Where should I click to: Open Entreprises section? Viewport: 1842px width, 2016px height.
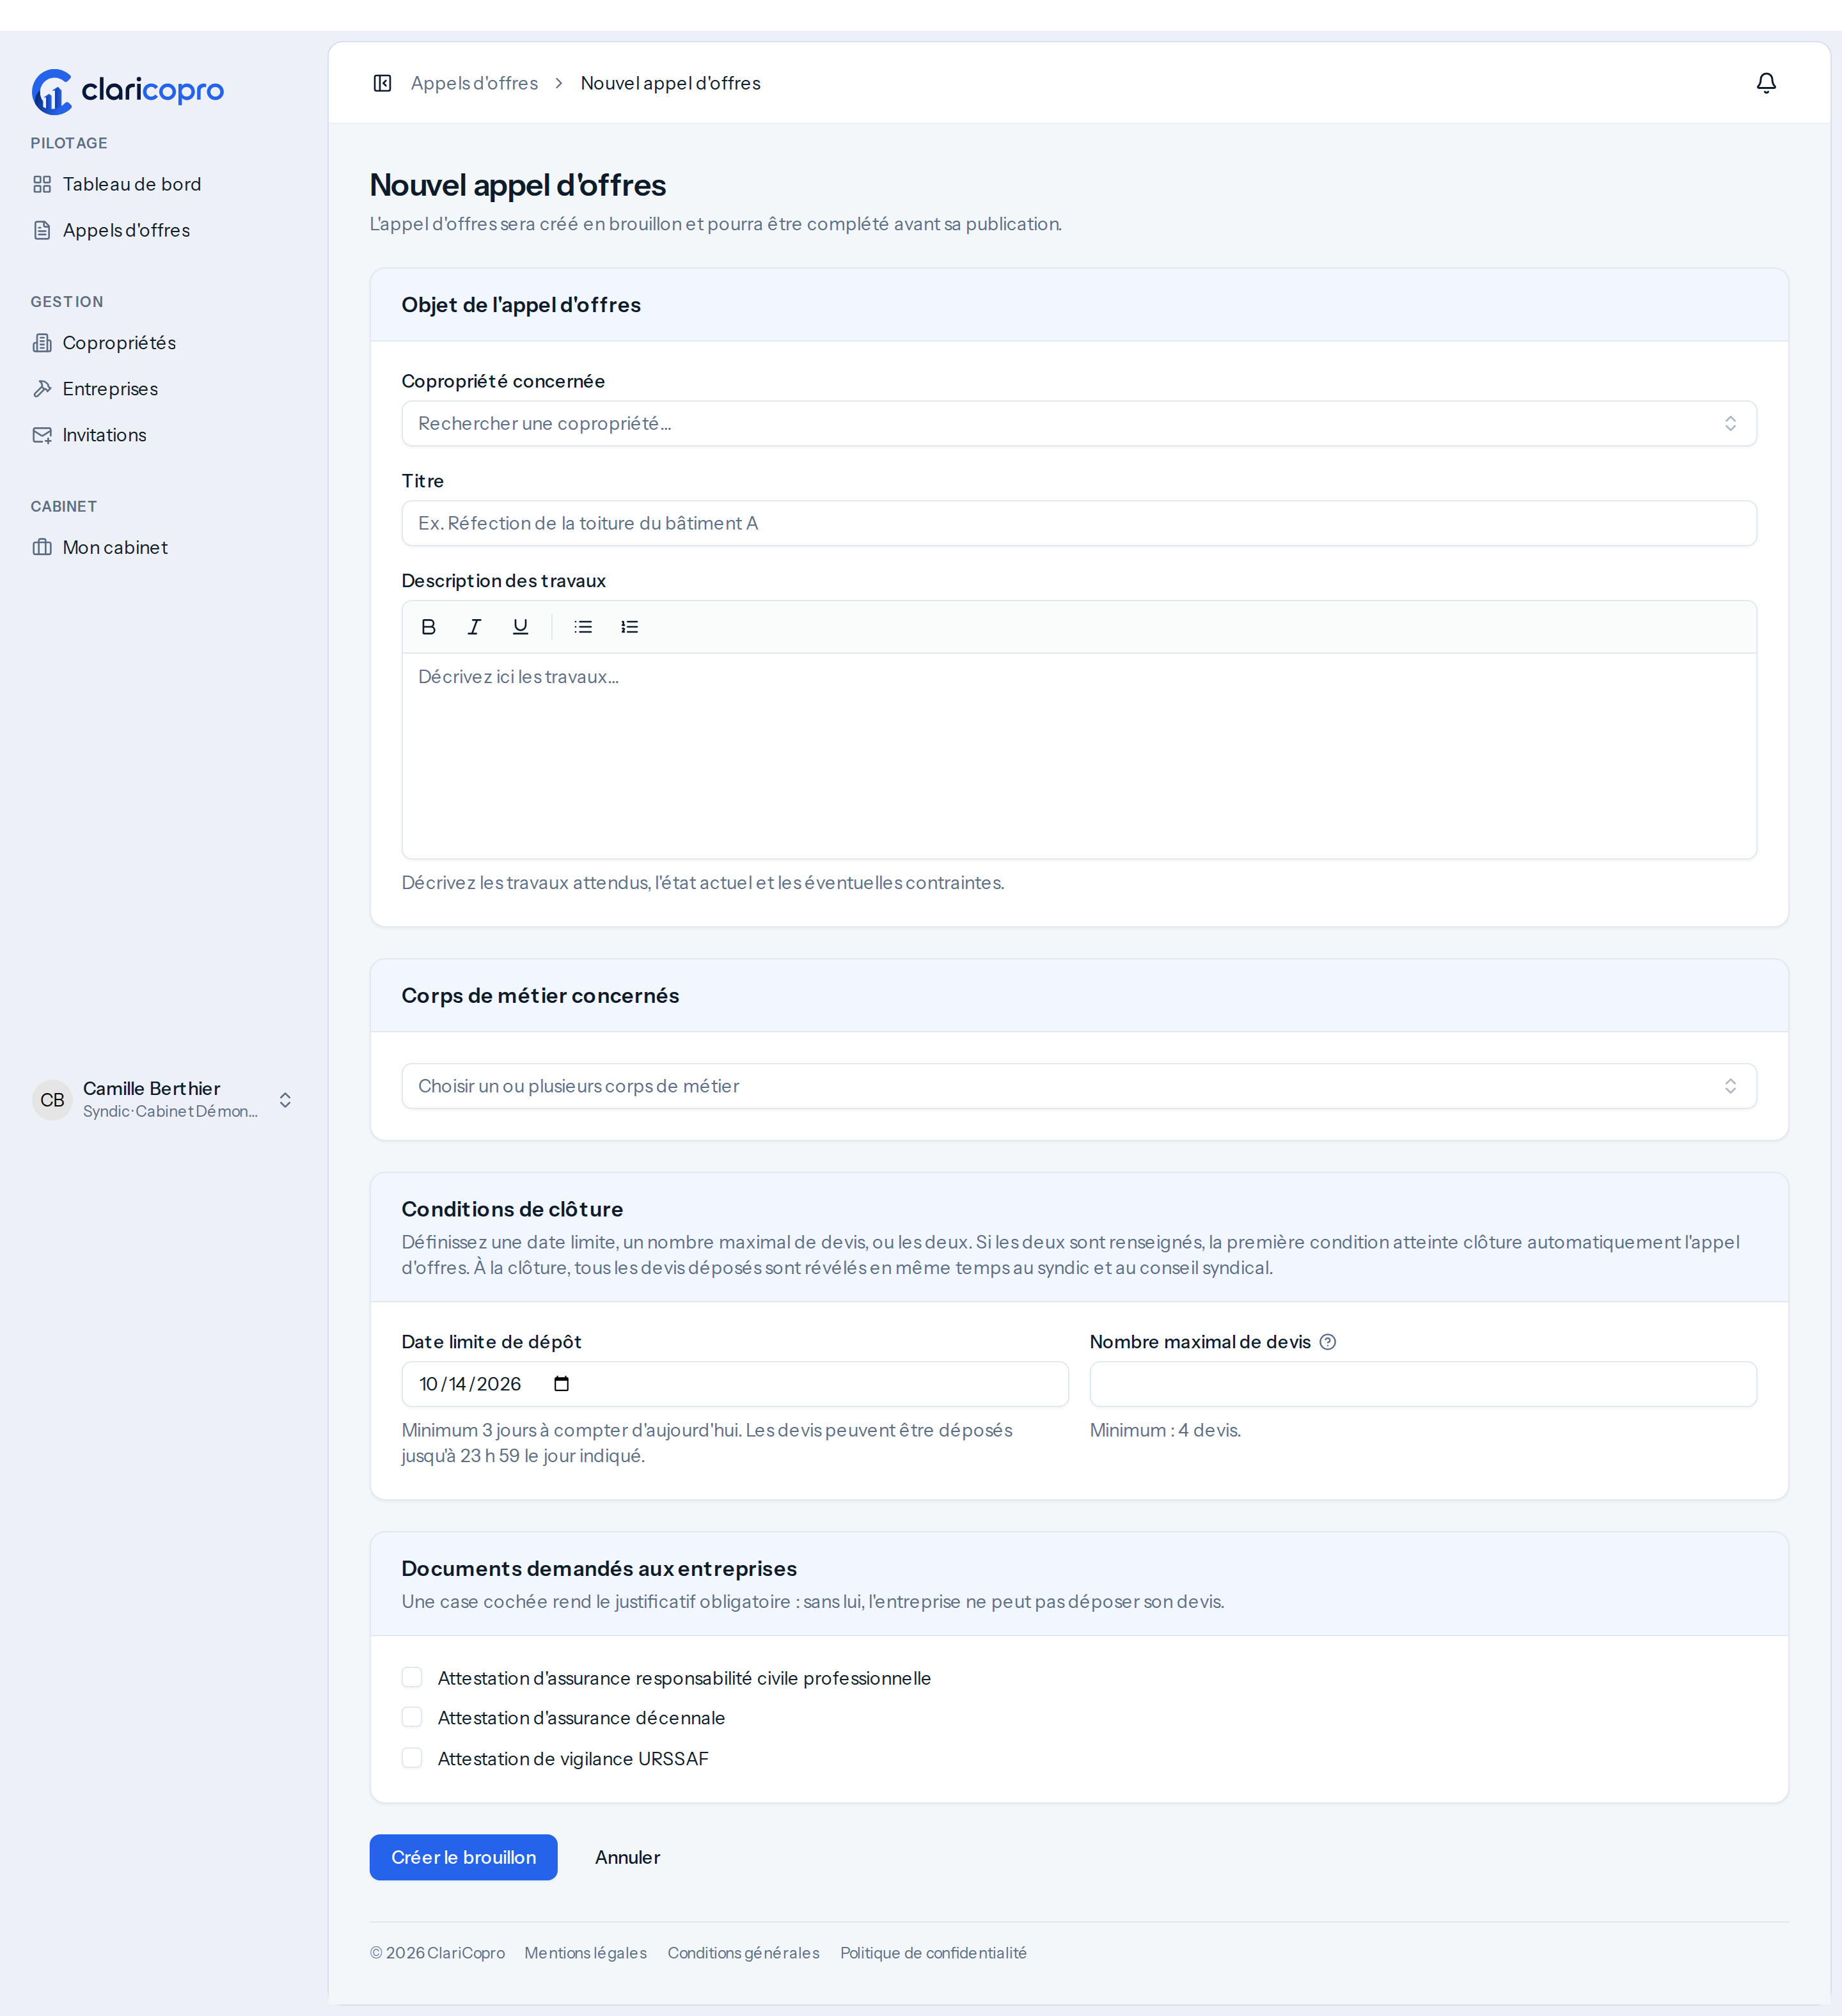pos(164,389)
